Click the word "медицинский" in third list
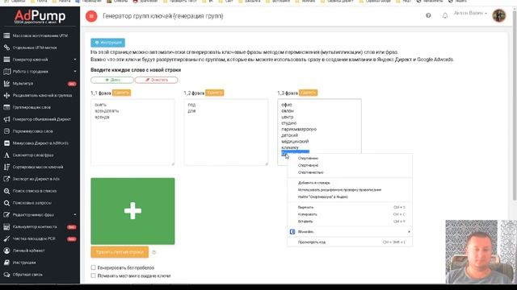The width and height of the screenshot is (517, 290). (x=295, y=142)
